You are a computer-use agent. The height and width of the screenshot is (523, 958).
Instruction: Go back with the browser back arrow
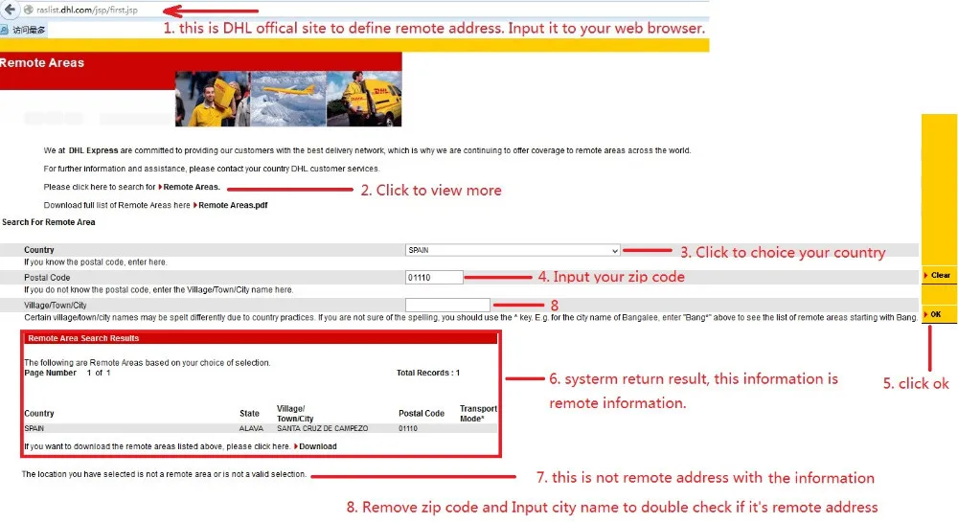10,10
